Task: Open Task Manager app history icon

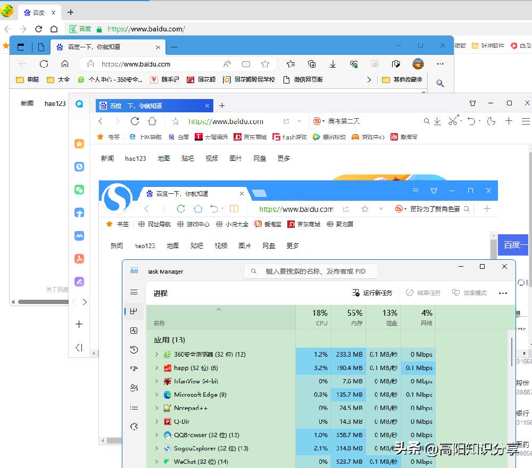Action: (x=134, y=349)
